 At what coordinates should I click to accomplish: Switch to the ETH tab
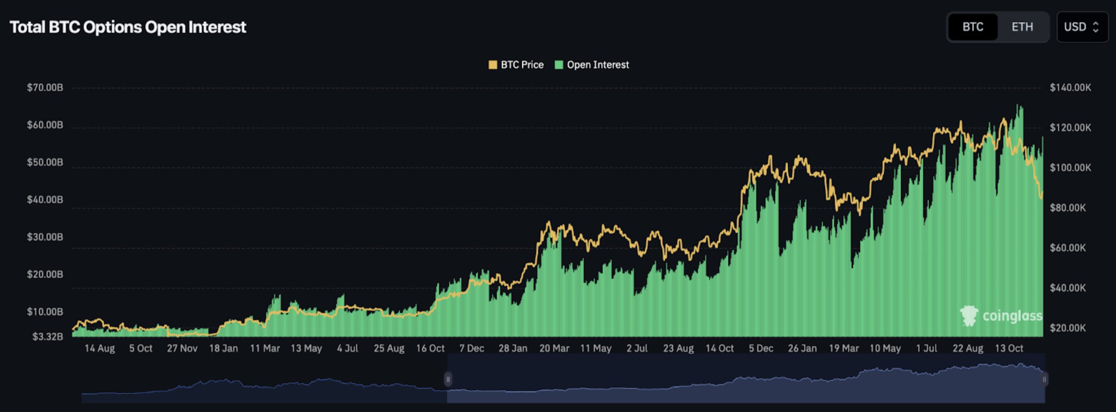(x=1022, y=27)
